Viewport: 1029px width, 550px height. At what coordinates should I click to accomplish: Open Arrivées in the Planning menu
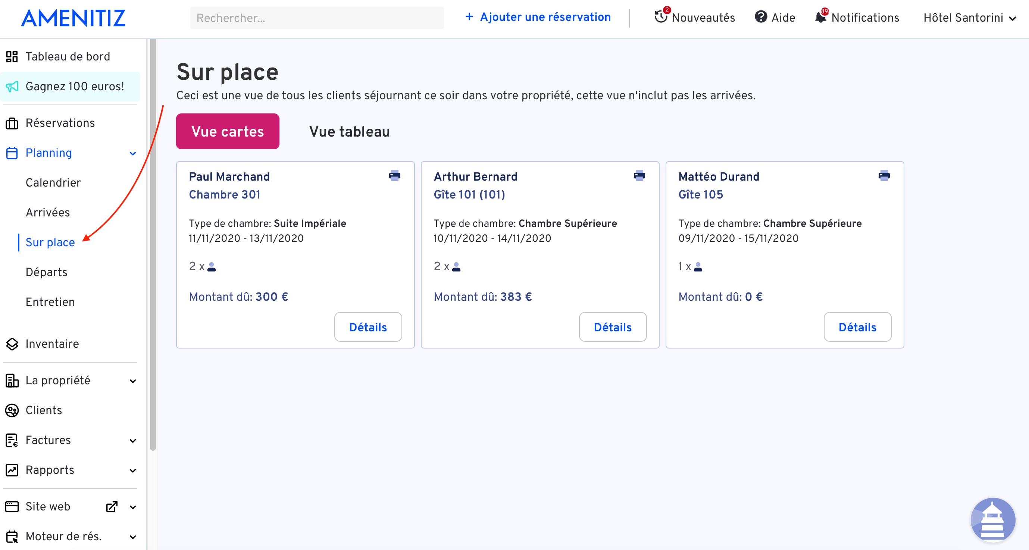click(x=48, y=212)
